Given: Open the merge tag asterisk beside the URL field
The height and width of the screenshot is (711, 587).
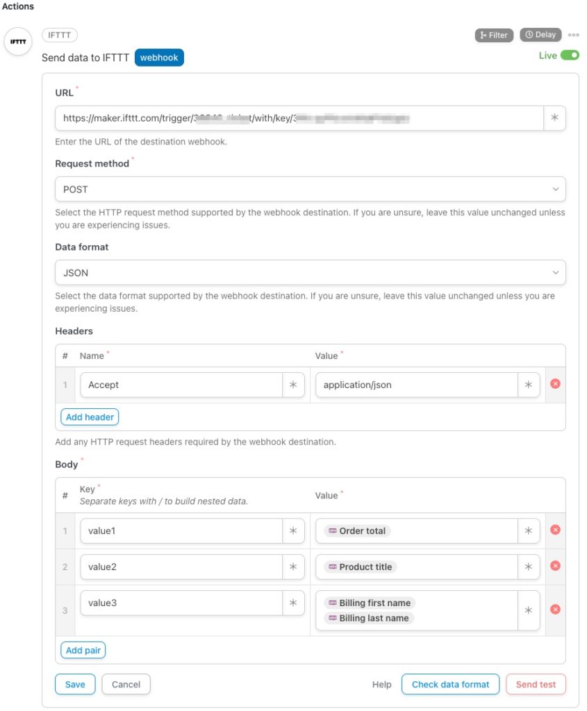Looking at the screenshot, I should tap(554, 118).
